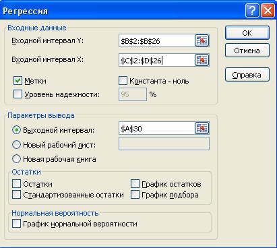
Task: Check График нормальной вероятности checkbox
Action: pos(16,224)
